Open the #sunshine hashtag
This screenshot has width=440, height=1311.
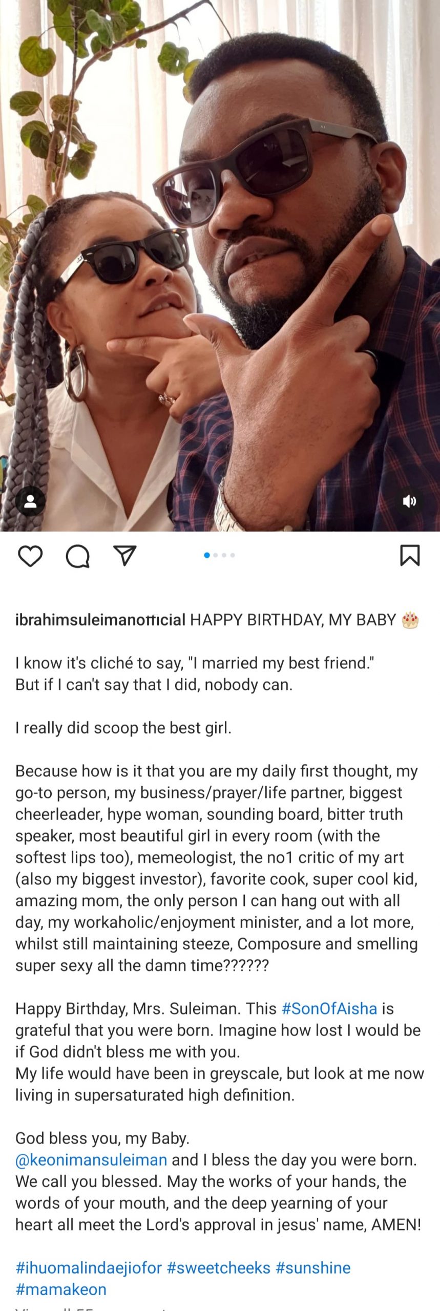[313, 1267]
